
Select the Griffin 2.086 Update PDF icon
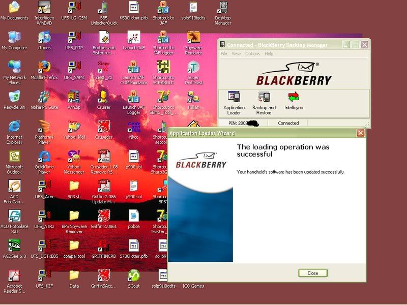pos(104,192)
